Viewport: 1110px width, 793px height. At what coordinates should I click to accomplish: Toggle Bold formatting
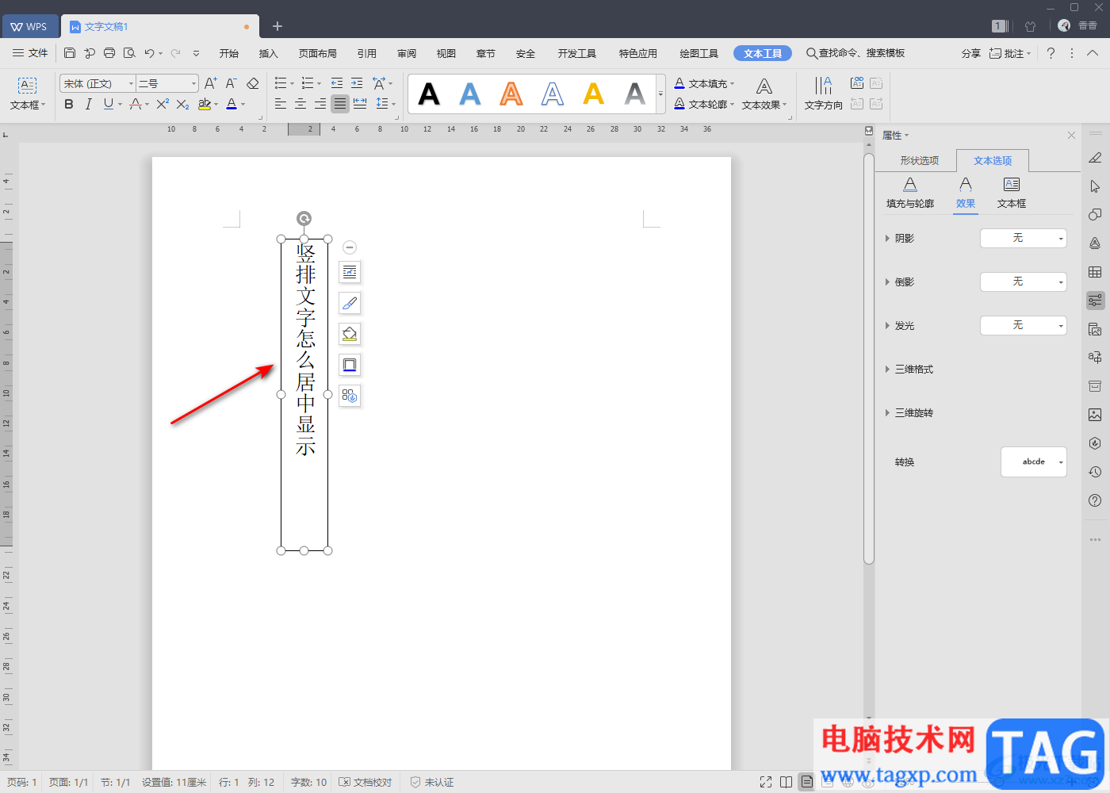click(69, 104)
